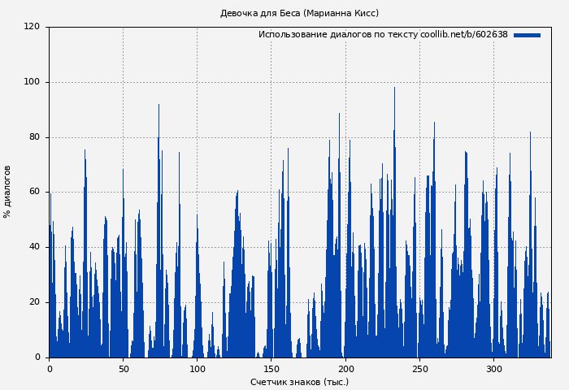Click the x-axis label "Счетчик знаков (тыс.)"
Viewport: 569px width, 390px height.
pyautogui.click(x=299, y=382)
